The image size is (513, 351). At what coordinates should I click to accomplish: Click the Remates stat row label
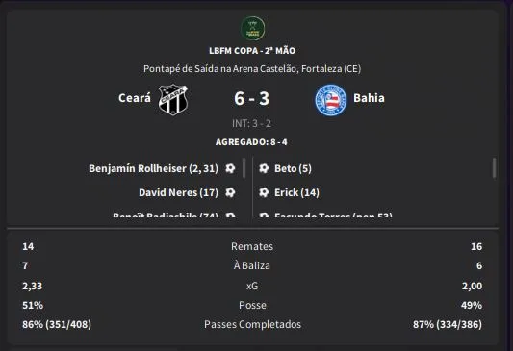[252, 246]
